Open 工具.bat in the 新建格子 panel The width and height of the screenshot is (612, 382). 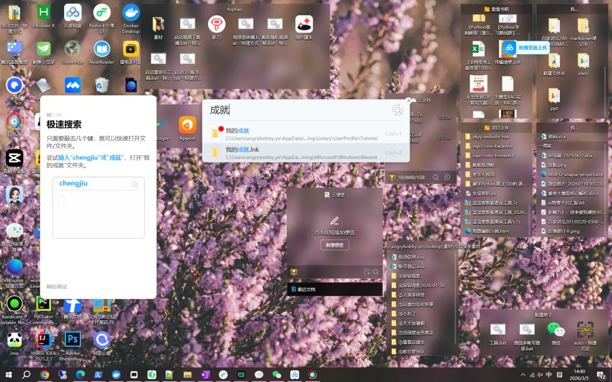(x=498, y=334)
